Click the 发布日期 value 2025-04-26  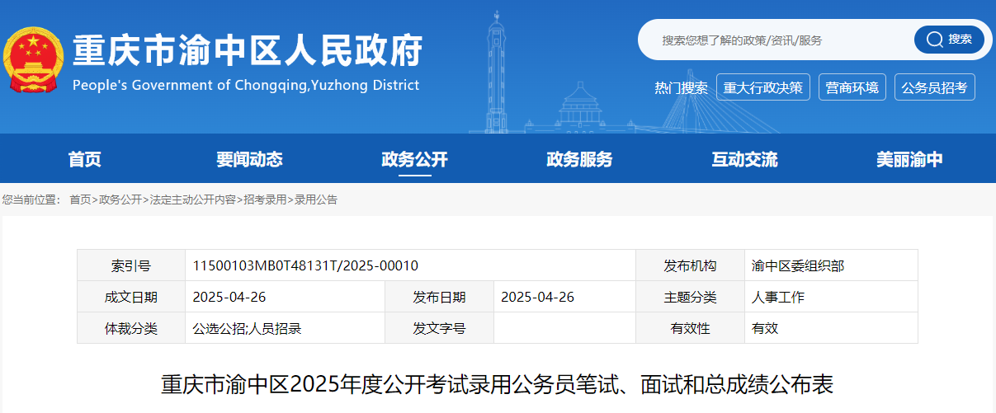point(538,297)
